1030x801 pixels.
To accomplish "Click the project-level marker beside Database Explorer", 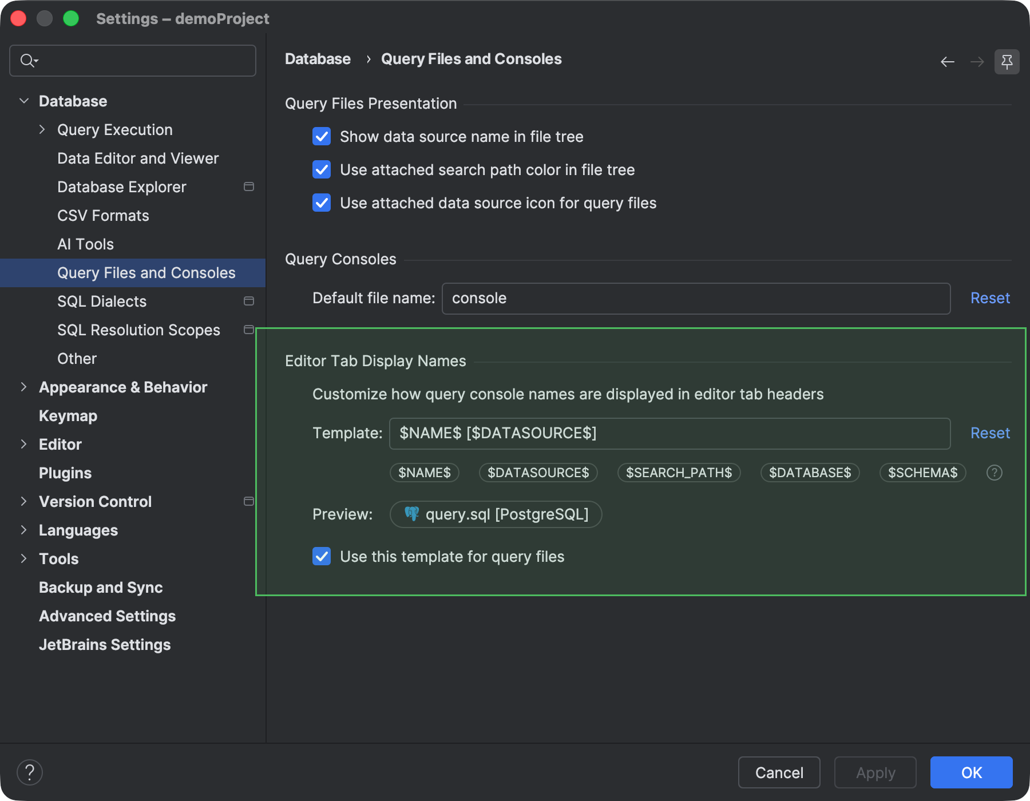I will (x=249, y=187).
